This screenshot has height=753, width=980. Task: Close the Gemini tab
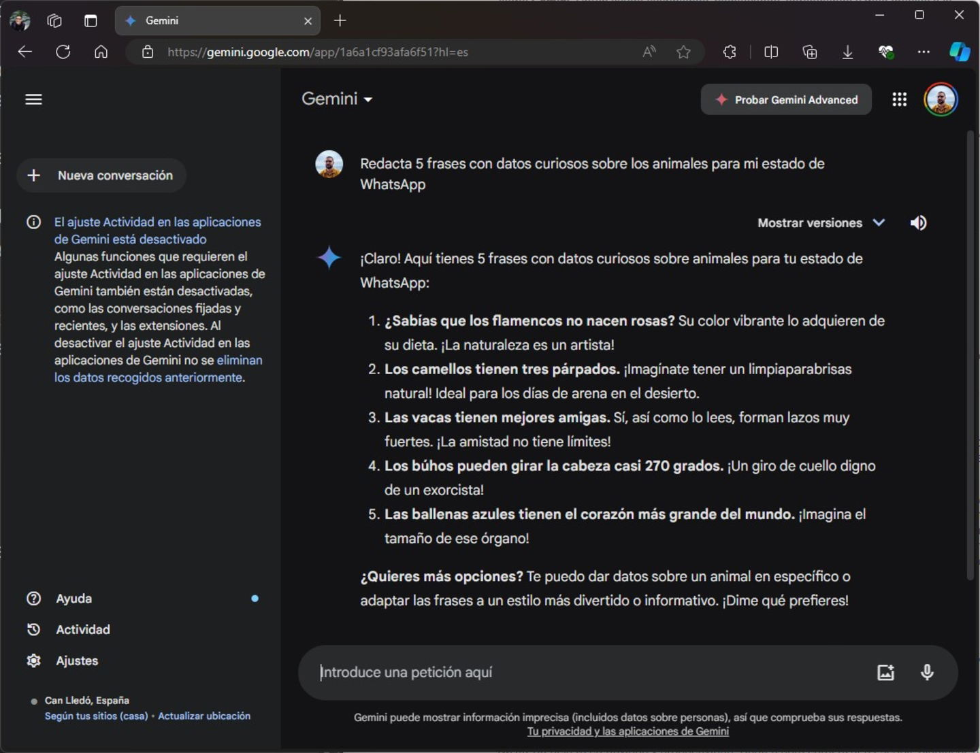308,21
